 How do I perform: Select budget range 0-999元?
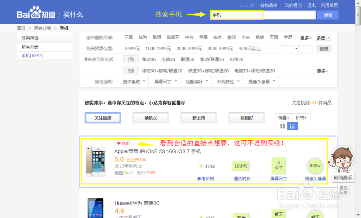pyautogui.click(x=132, y=49)
